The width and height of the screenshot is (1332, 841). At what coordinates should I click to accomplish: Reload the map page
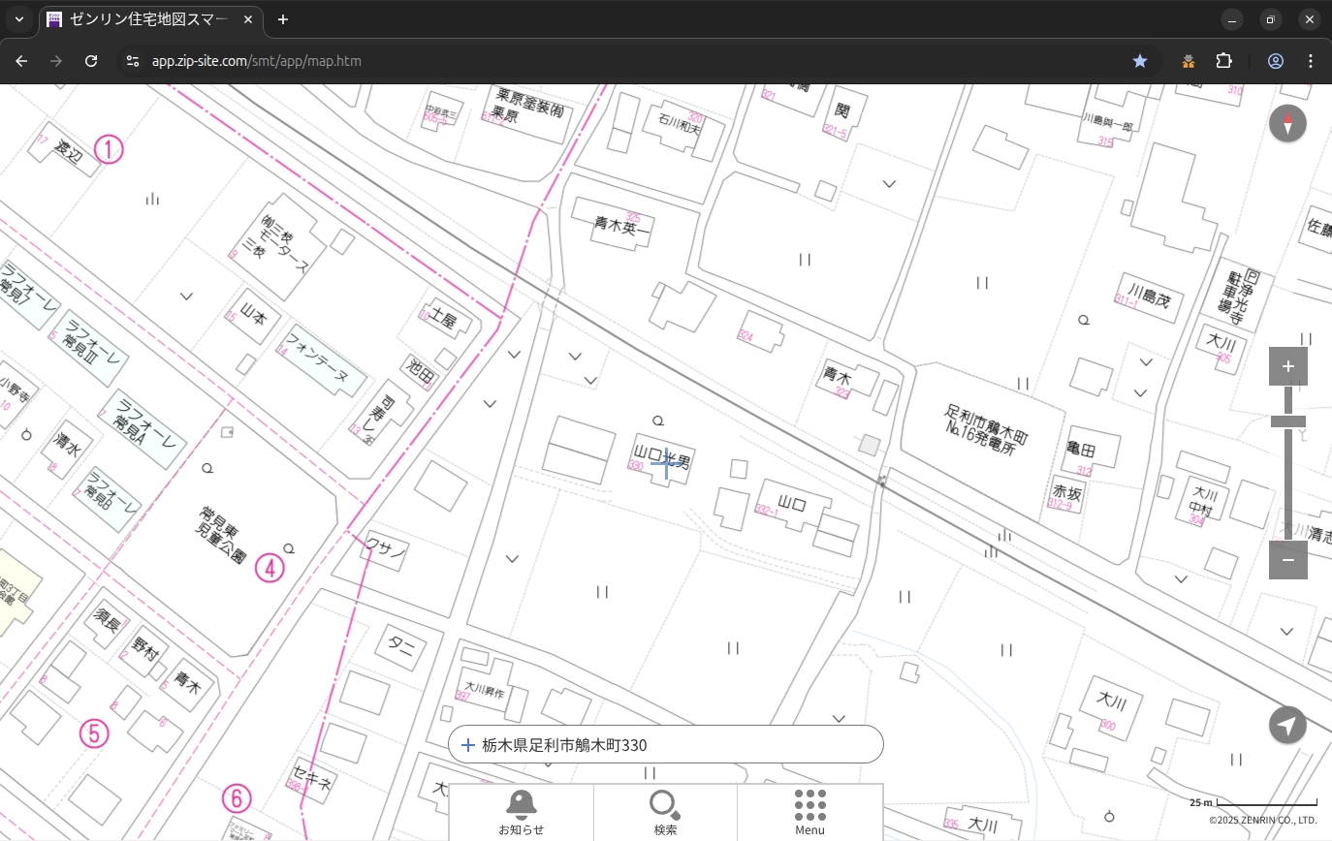(x=91, y=61)
